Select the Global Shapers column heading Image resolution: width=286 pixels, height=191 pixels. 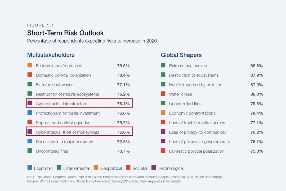click(x=181, y=55)
